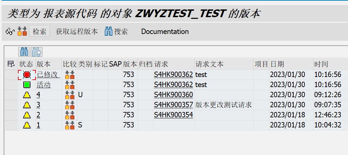The image size is (348, 155).
Task: Click compare icon in version 2 row
Action: pos(70,115)
